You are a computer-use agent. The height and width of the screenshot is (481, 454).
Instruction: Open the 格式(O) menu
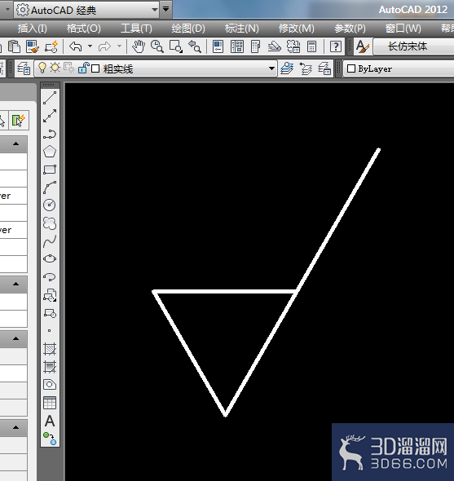click(84, 29)
